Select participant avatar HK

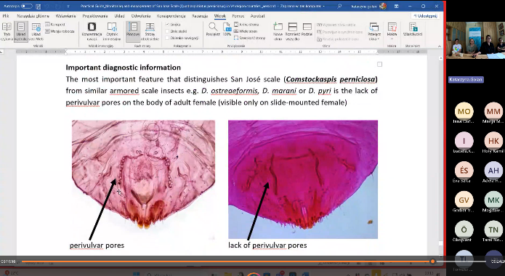(x=493, y=141)
